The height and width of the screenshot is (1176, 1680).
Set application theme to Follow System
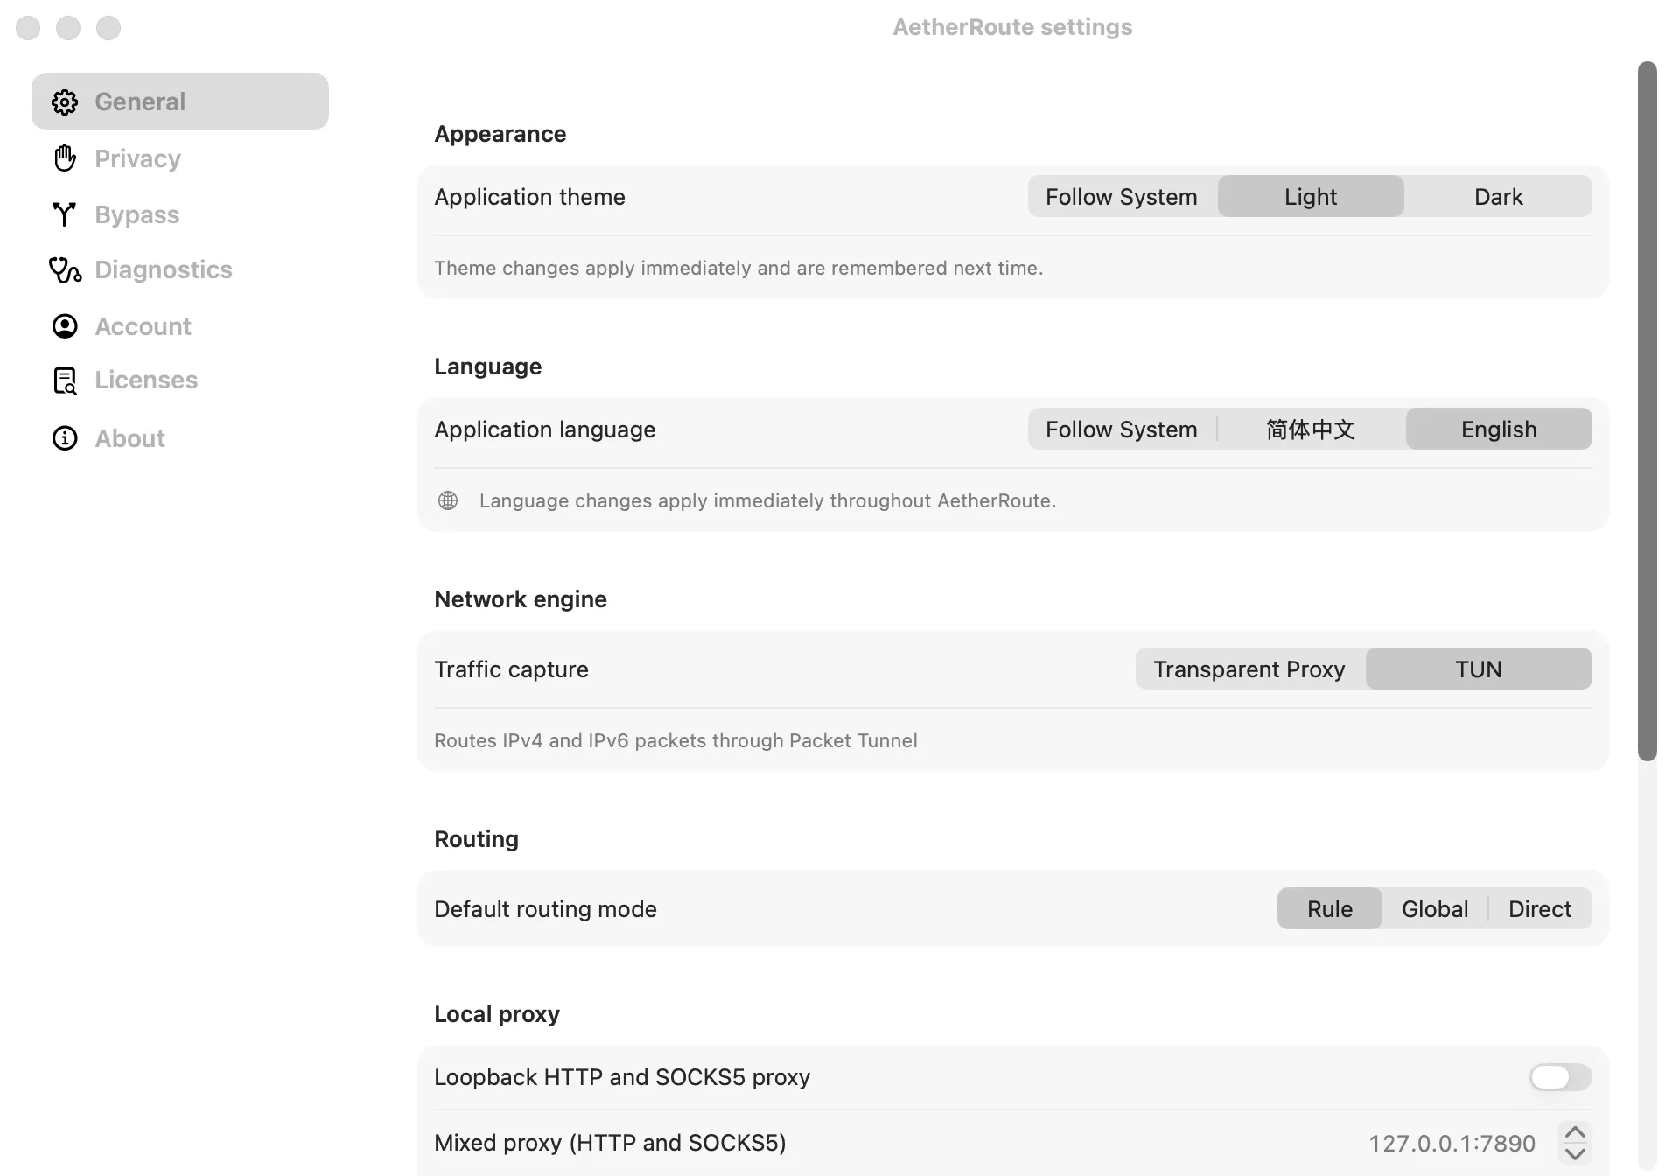[1122, 197]
